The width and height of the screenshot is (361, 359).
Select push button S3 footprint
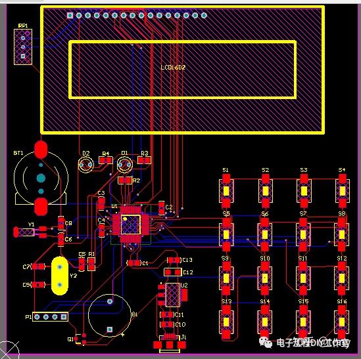pyautogui.click(x=304, y=191)
